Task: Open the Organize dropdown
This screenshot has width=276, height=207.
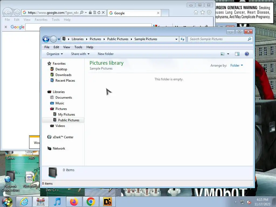Action: 55,54
